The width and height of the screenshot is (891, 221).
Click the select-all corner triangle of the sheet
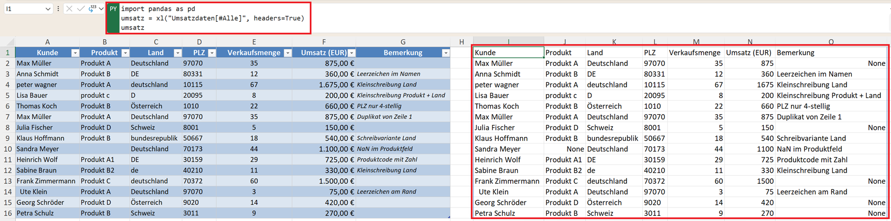pos(10,42)
